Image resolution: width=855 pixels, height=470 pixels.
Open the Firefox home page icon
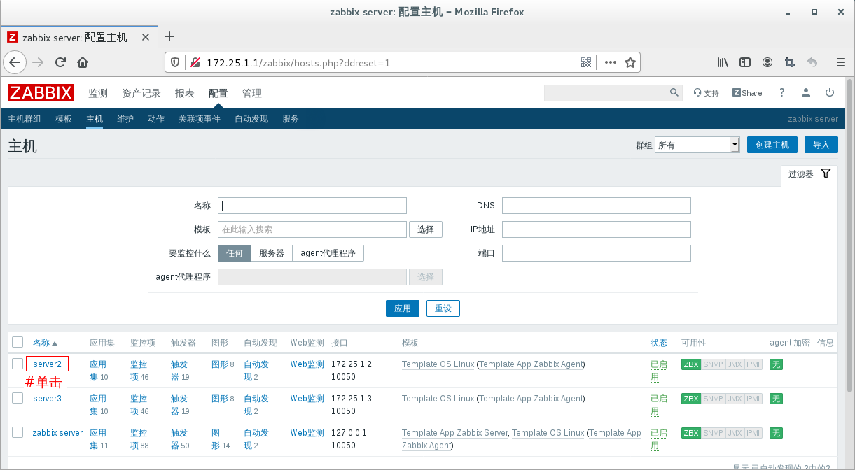click(83, 62)
